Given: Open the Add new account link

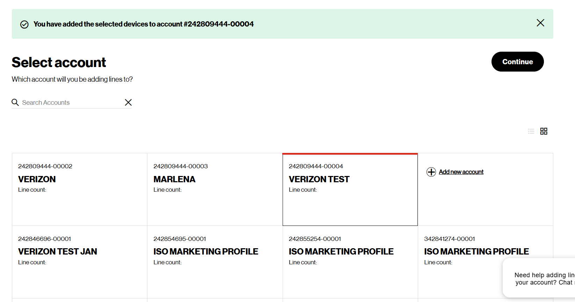Looking at the screenshot, I should [461, 172].
